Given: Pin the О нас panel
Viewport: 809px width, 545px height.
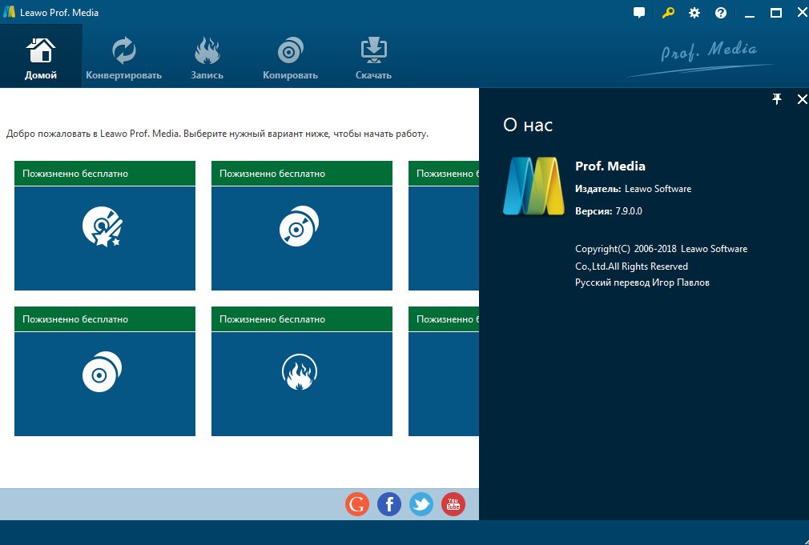Looking at the screenshot, I should (x=776, y=99).
